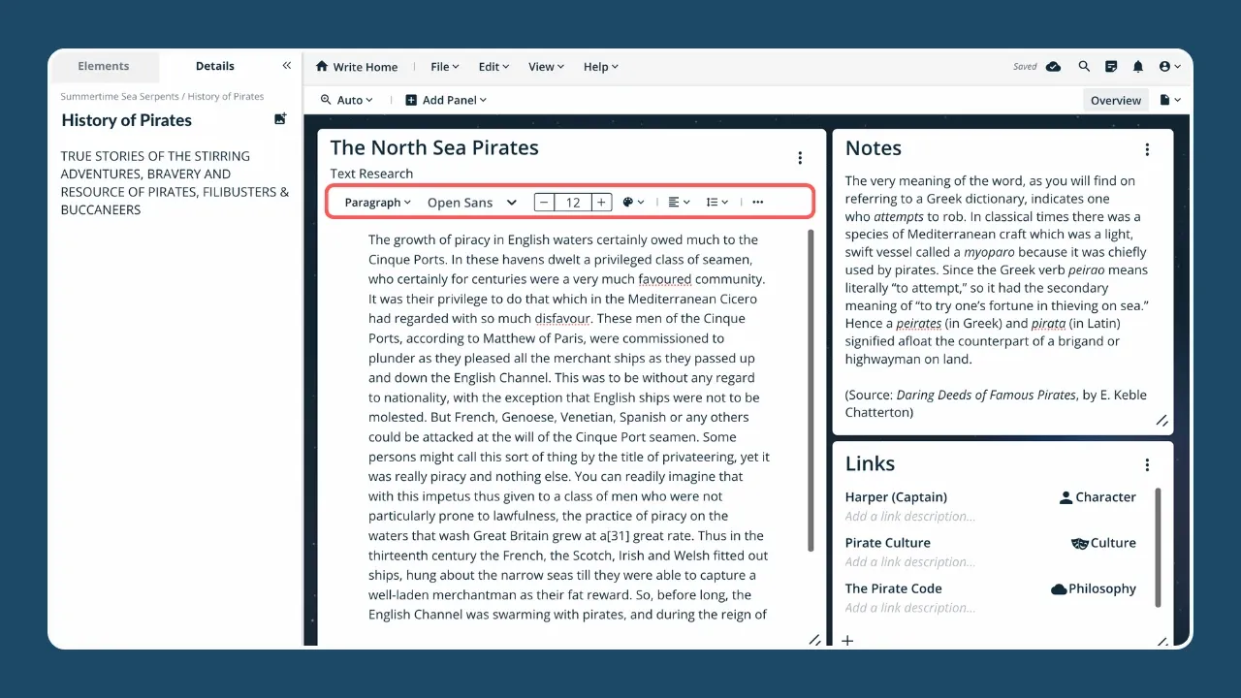Open three-dot menu of North Sea Pirates panel

800,158
